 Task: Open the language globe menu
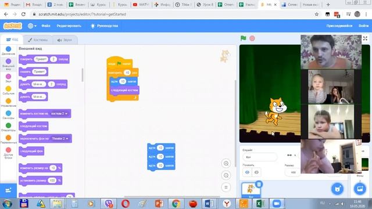(x=32, y=26)
